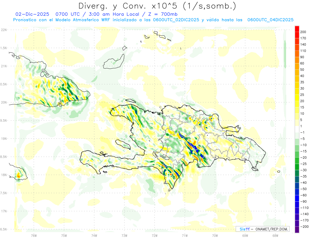The height and width of the screenshot is (239, 309).
Task: Click the '9.5N' latitude label
Action: coord(4,121)
